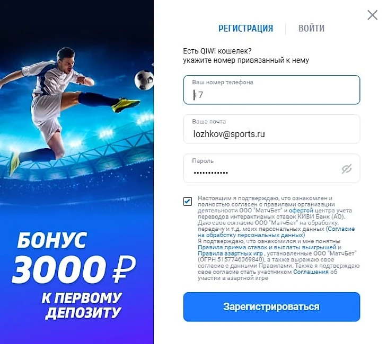
Task: Switch to the ВОЙТИ tab
Action: [x=311, y=29]
